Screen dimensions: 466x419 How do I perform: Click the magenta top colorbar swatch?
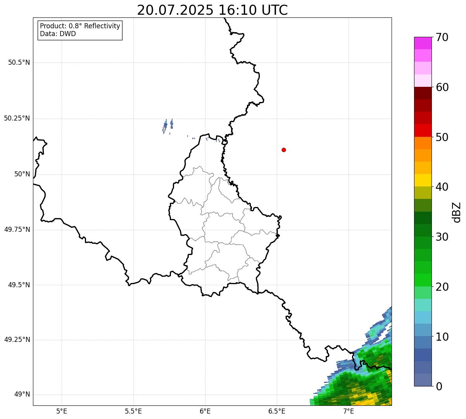tap(423, 43)
